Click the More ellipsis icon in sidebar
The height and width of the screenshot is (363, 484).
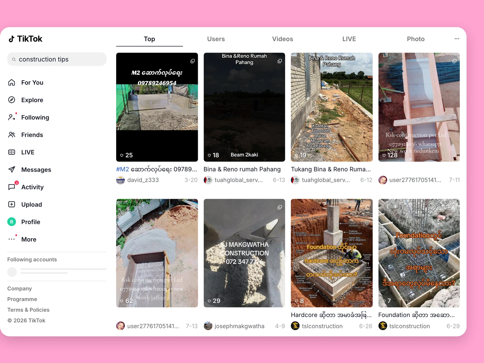coord(12,239)
